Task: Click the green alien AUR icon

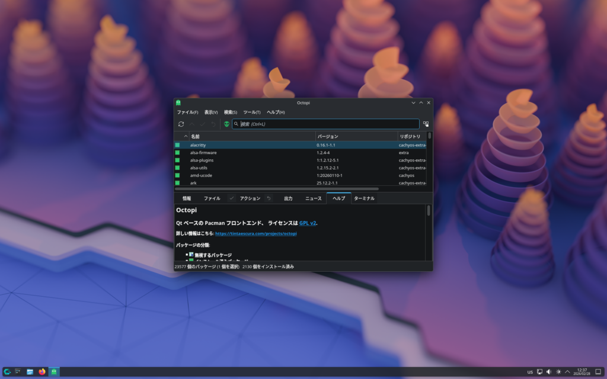Action: coord(226,124)
